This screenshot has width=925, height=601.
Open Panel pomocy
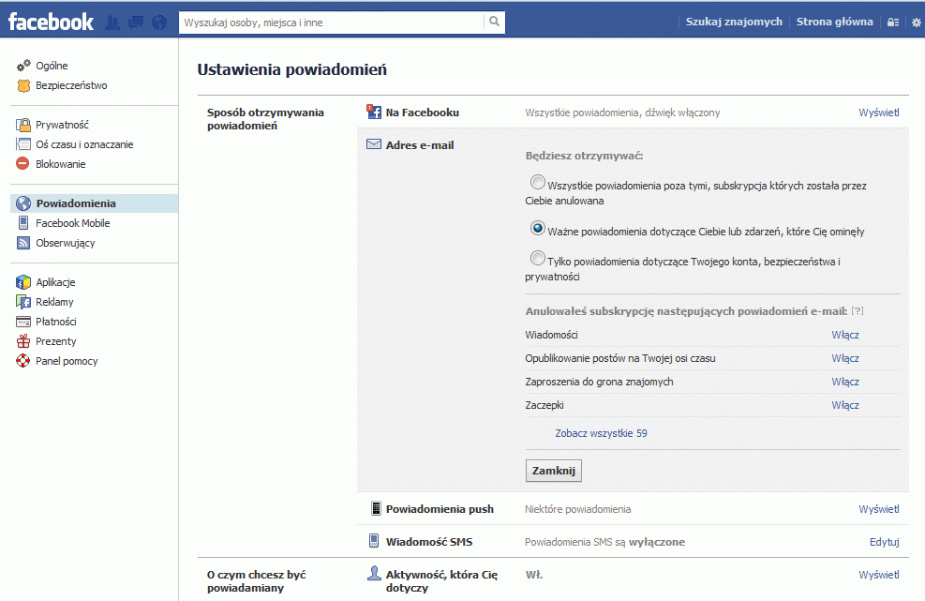click(x=67, y=361)
